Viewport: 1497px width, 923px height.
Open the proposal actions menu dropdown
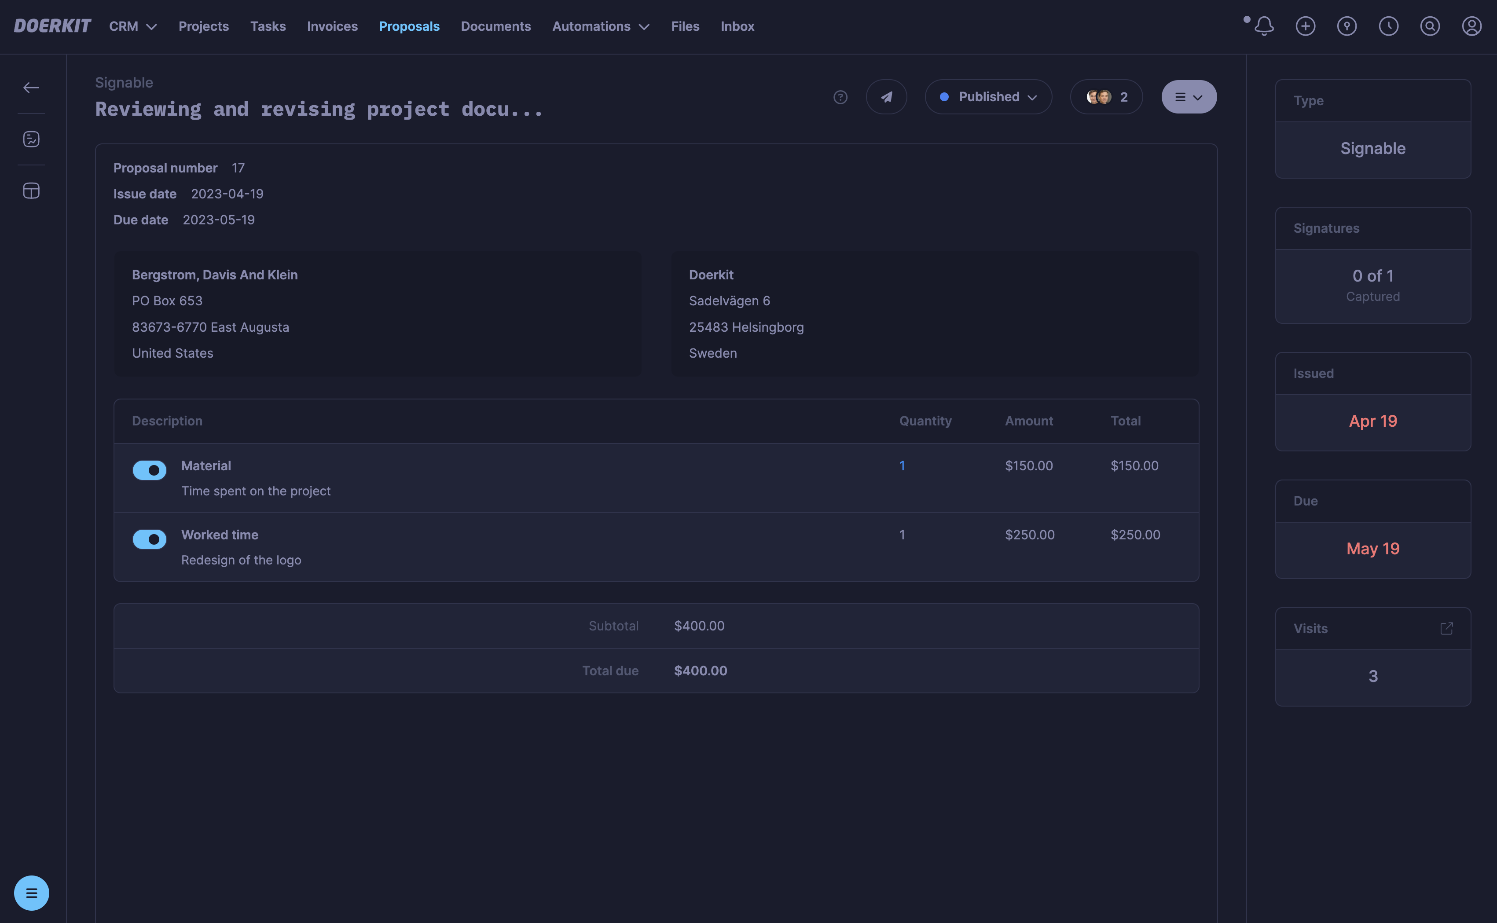[x=1188, y=97]
